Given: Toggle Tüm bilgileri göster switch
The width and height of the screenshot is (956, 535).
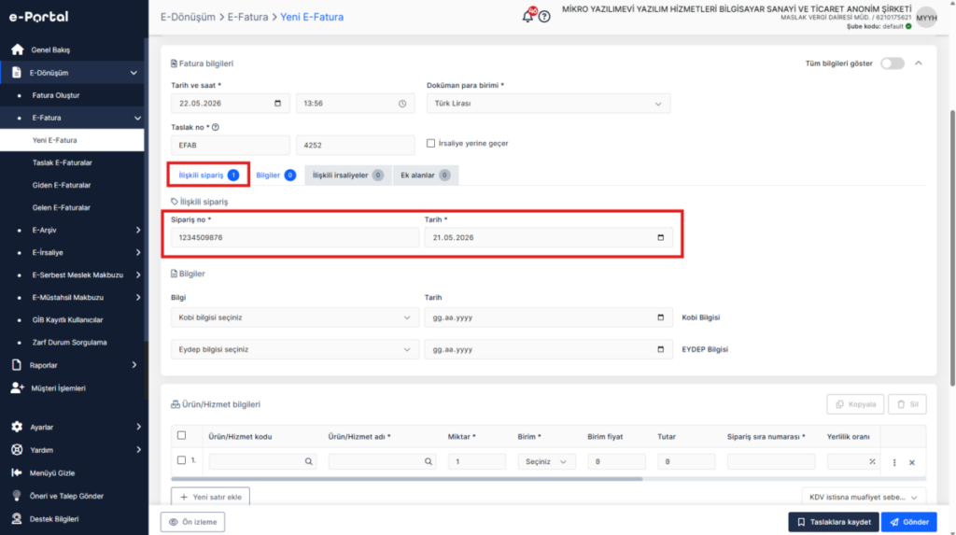Looking at the screenshot, I should point(892,63).
